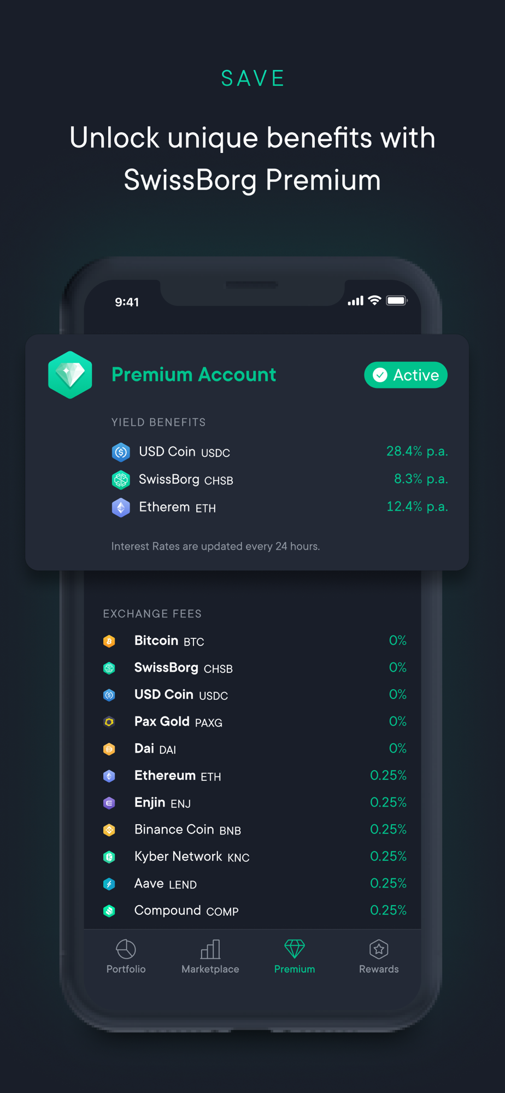Tap the Aave LEND coin icon
Image resolution: width=505 pixels, height=1093 pixels.
point(109,884)
